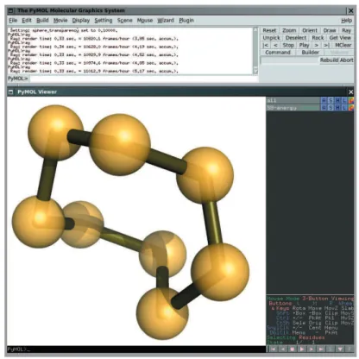Switch to the Command tab
359x359 pixels.
(278, 53)
